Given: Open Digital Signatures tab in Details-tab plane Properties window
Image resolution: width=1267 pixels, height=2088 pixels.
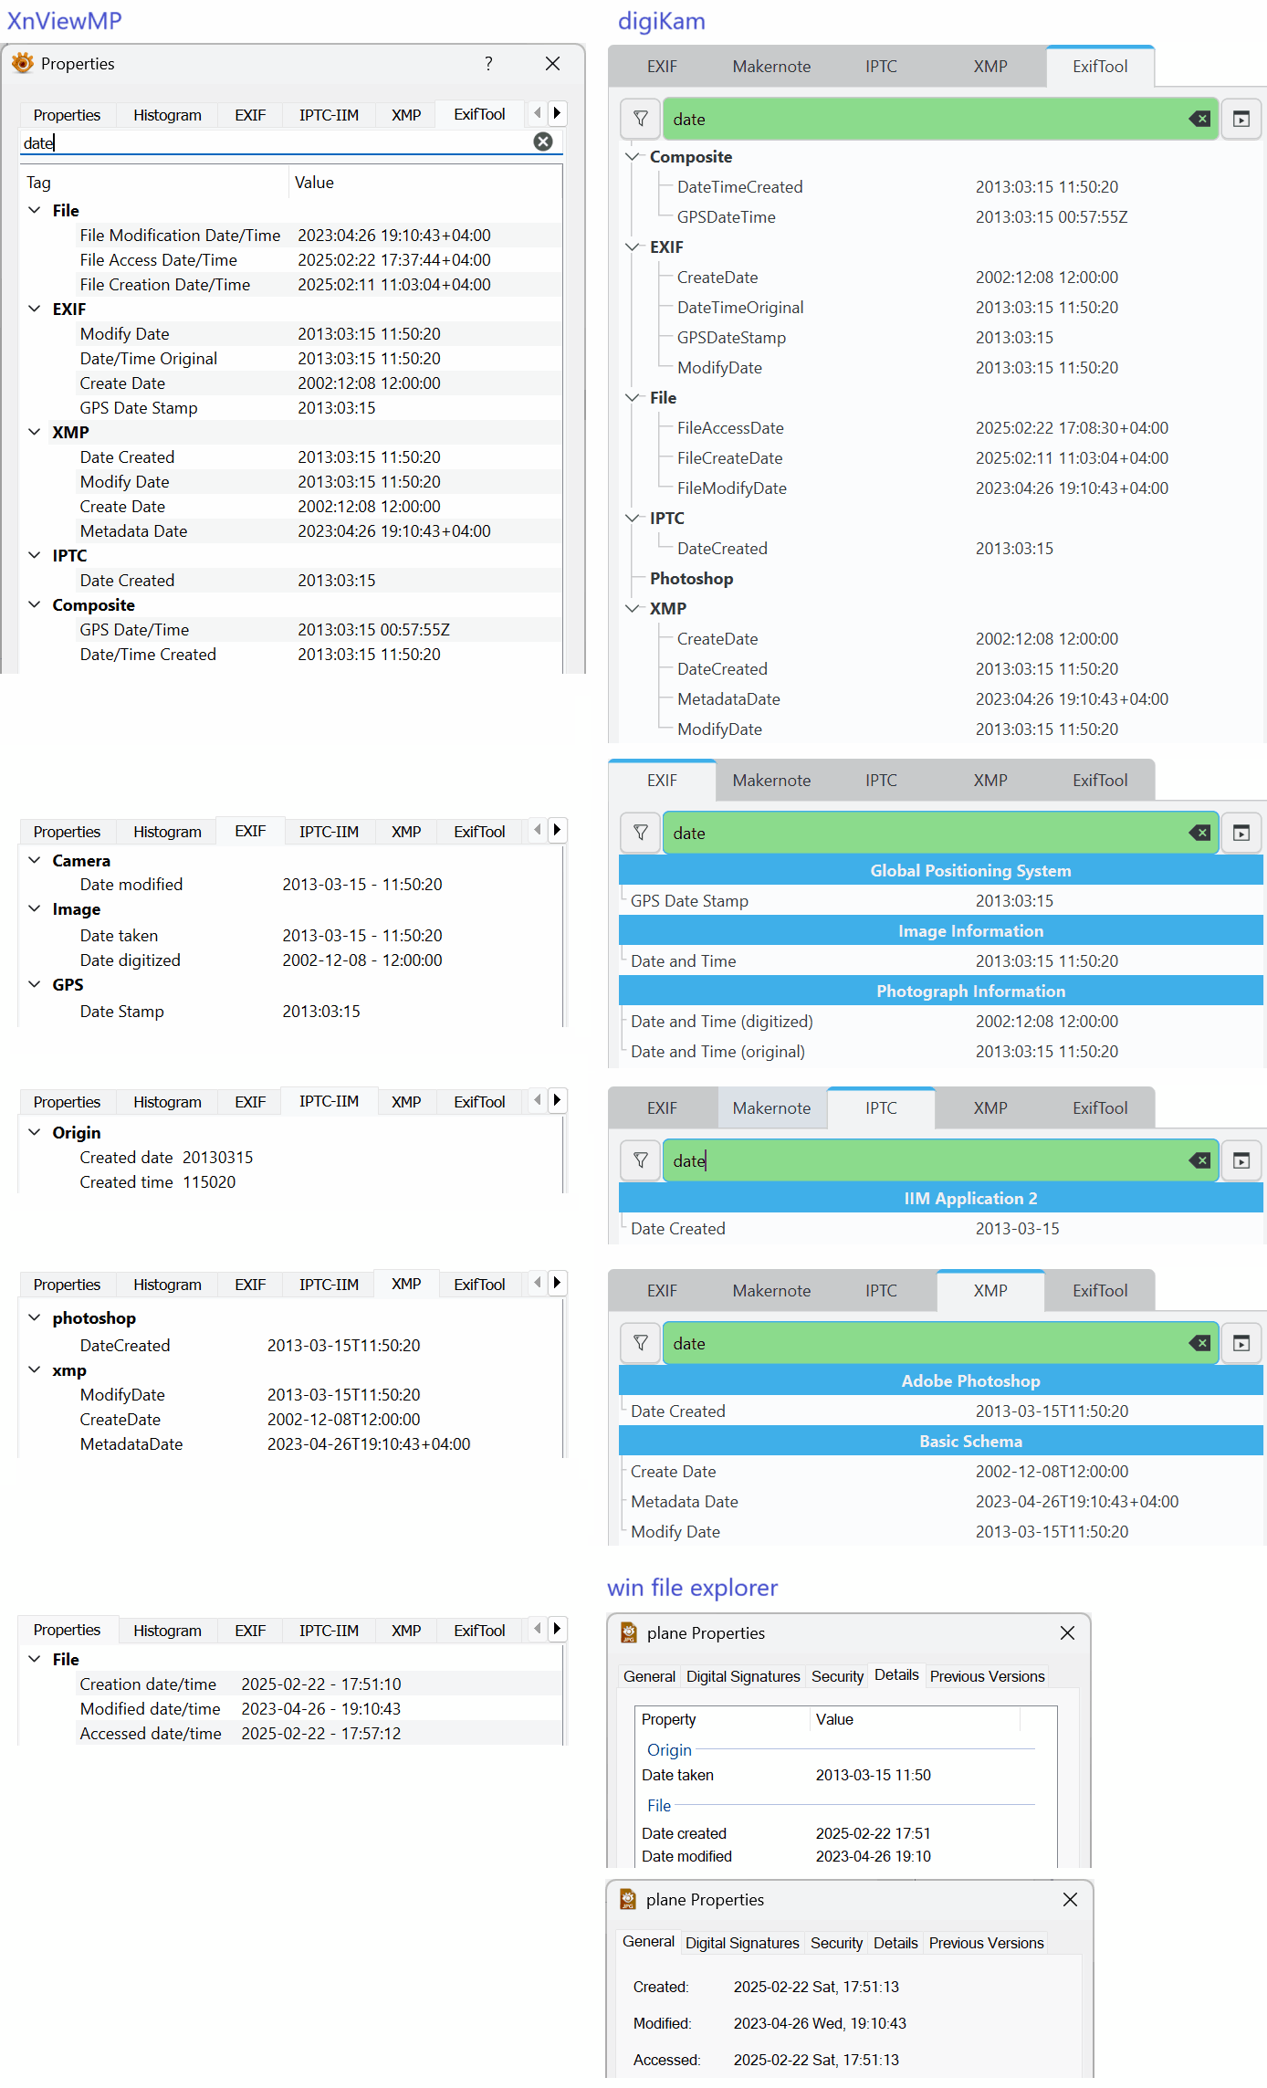Looking at the screenshot, I should (x=743, y=1676).
